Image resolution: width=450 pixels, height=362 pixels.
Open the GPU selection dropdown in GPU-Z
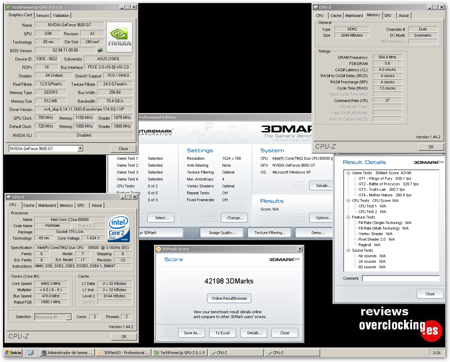(80, 149)
